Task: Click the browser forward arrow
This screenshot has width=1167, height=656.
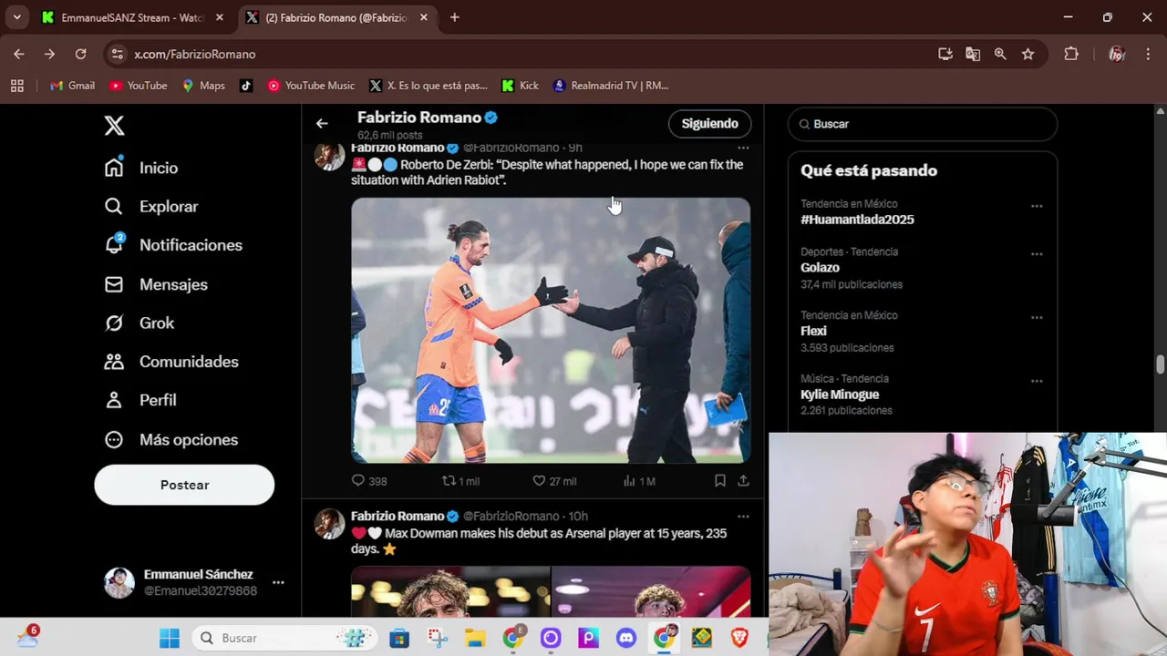Action: (x=49, y=54)
